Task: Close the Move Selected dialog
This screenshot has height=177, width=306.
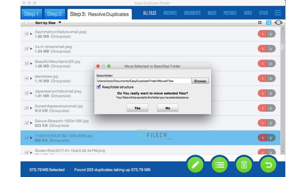Action: (98, 66)
